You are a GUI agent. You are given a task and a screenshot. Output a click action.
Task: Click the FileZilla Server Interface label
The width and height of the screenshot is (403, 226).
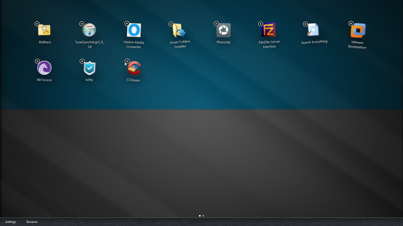269,44
